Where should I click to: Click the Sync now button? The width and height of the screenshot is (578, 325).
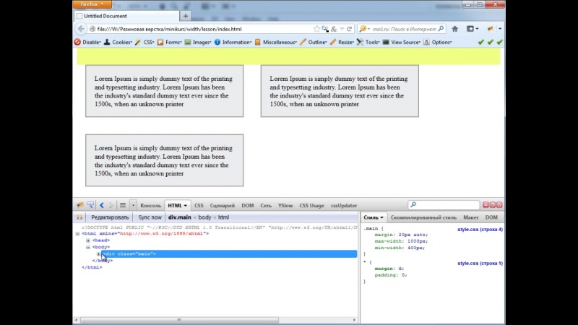tap(150, 217)
